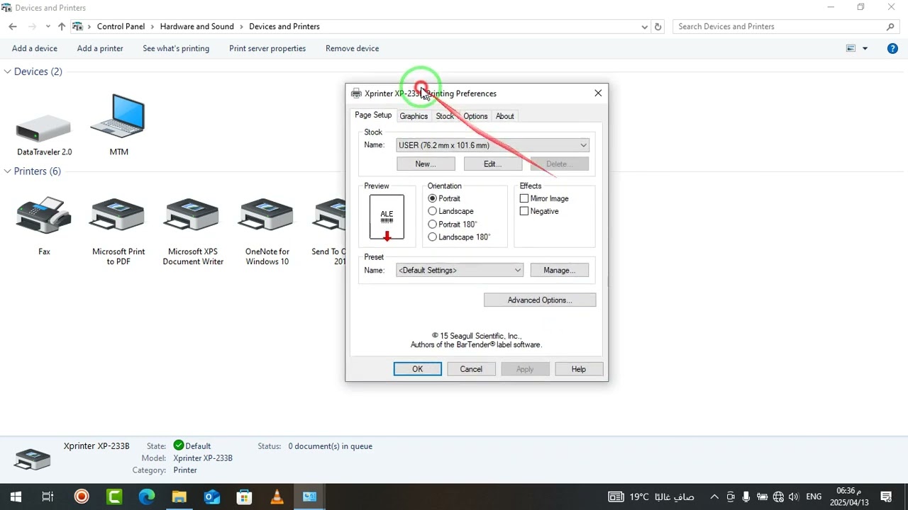Click See what's printing
908x510 pixels.
click(x=176, y=48)
